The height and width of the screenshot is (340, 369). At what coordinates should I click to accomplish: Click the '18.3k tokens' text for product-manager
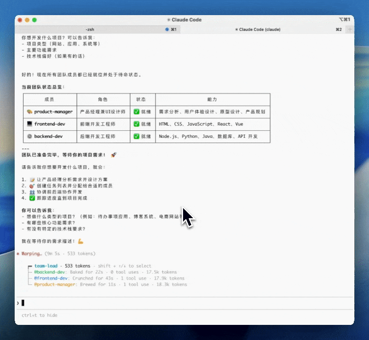(172, 284)
